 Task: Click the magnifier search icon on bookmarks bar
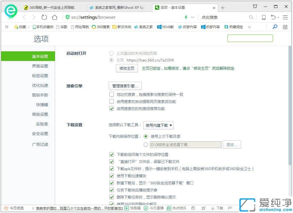click(274, 27)
